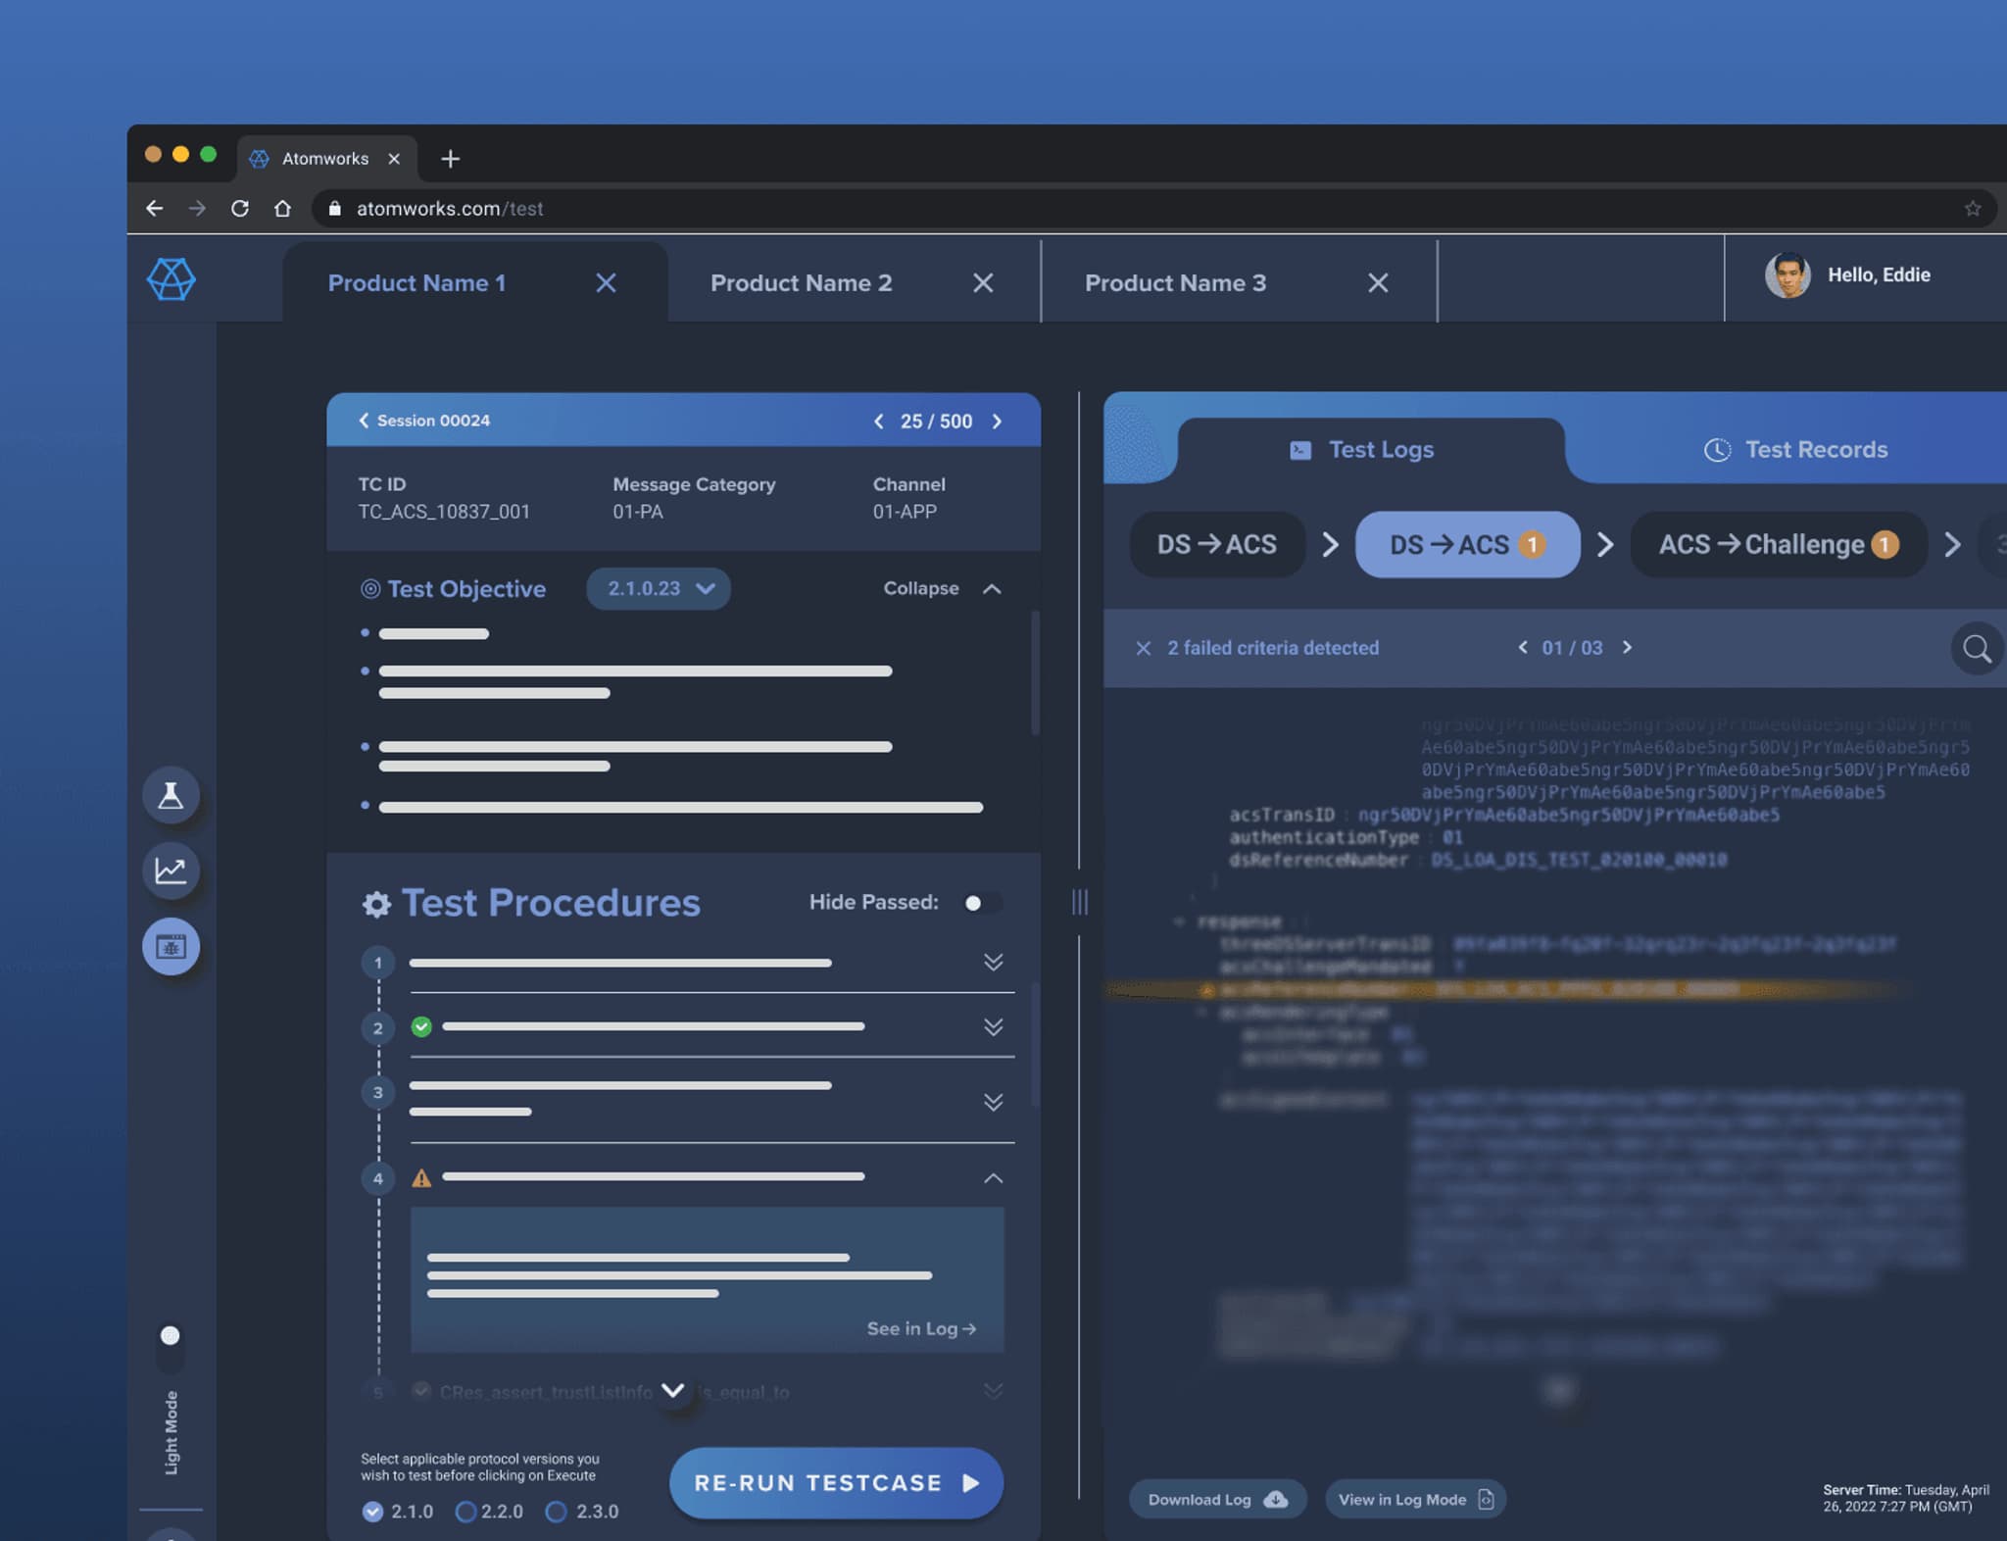Click the Download Log button
Screen dimensions: 2007x1541
click(1216, 1500)
